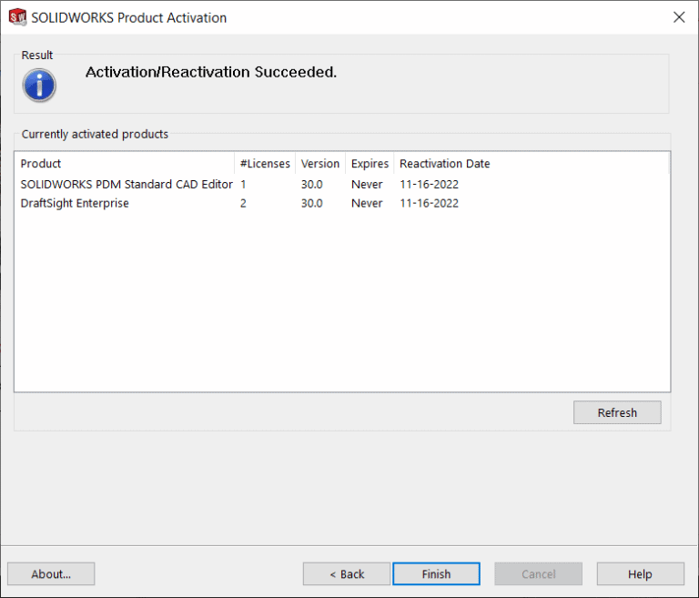The image size is (699, 598).
Task: Open the About dialog
Action: [51, 573]
